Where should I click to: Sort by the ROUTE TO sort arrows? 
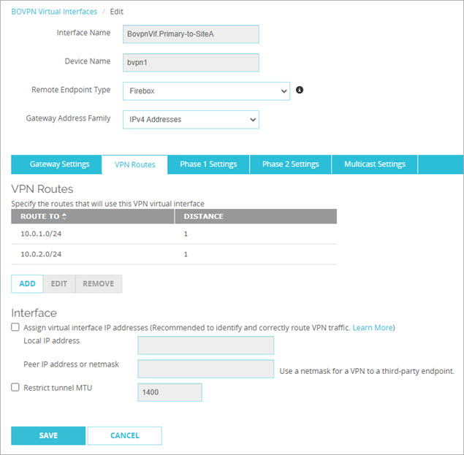64,216
